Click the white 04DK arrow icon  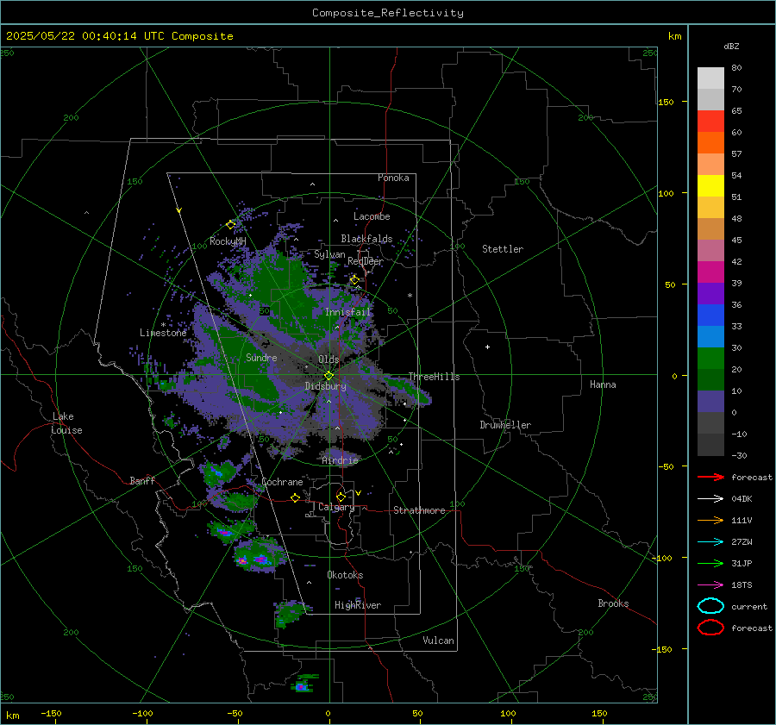point(710,498)
